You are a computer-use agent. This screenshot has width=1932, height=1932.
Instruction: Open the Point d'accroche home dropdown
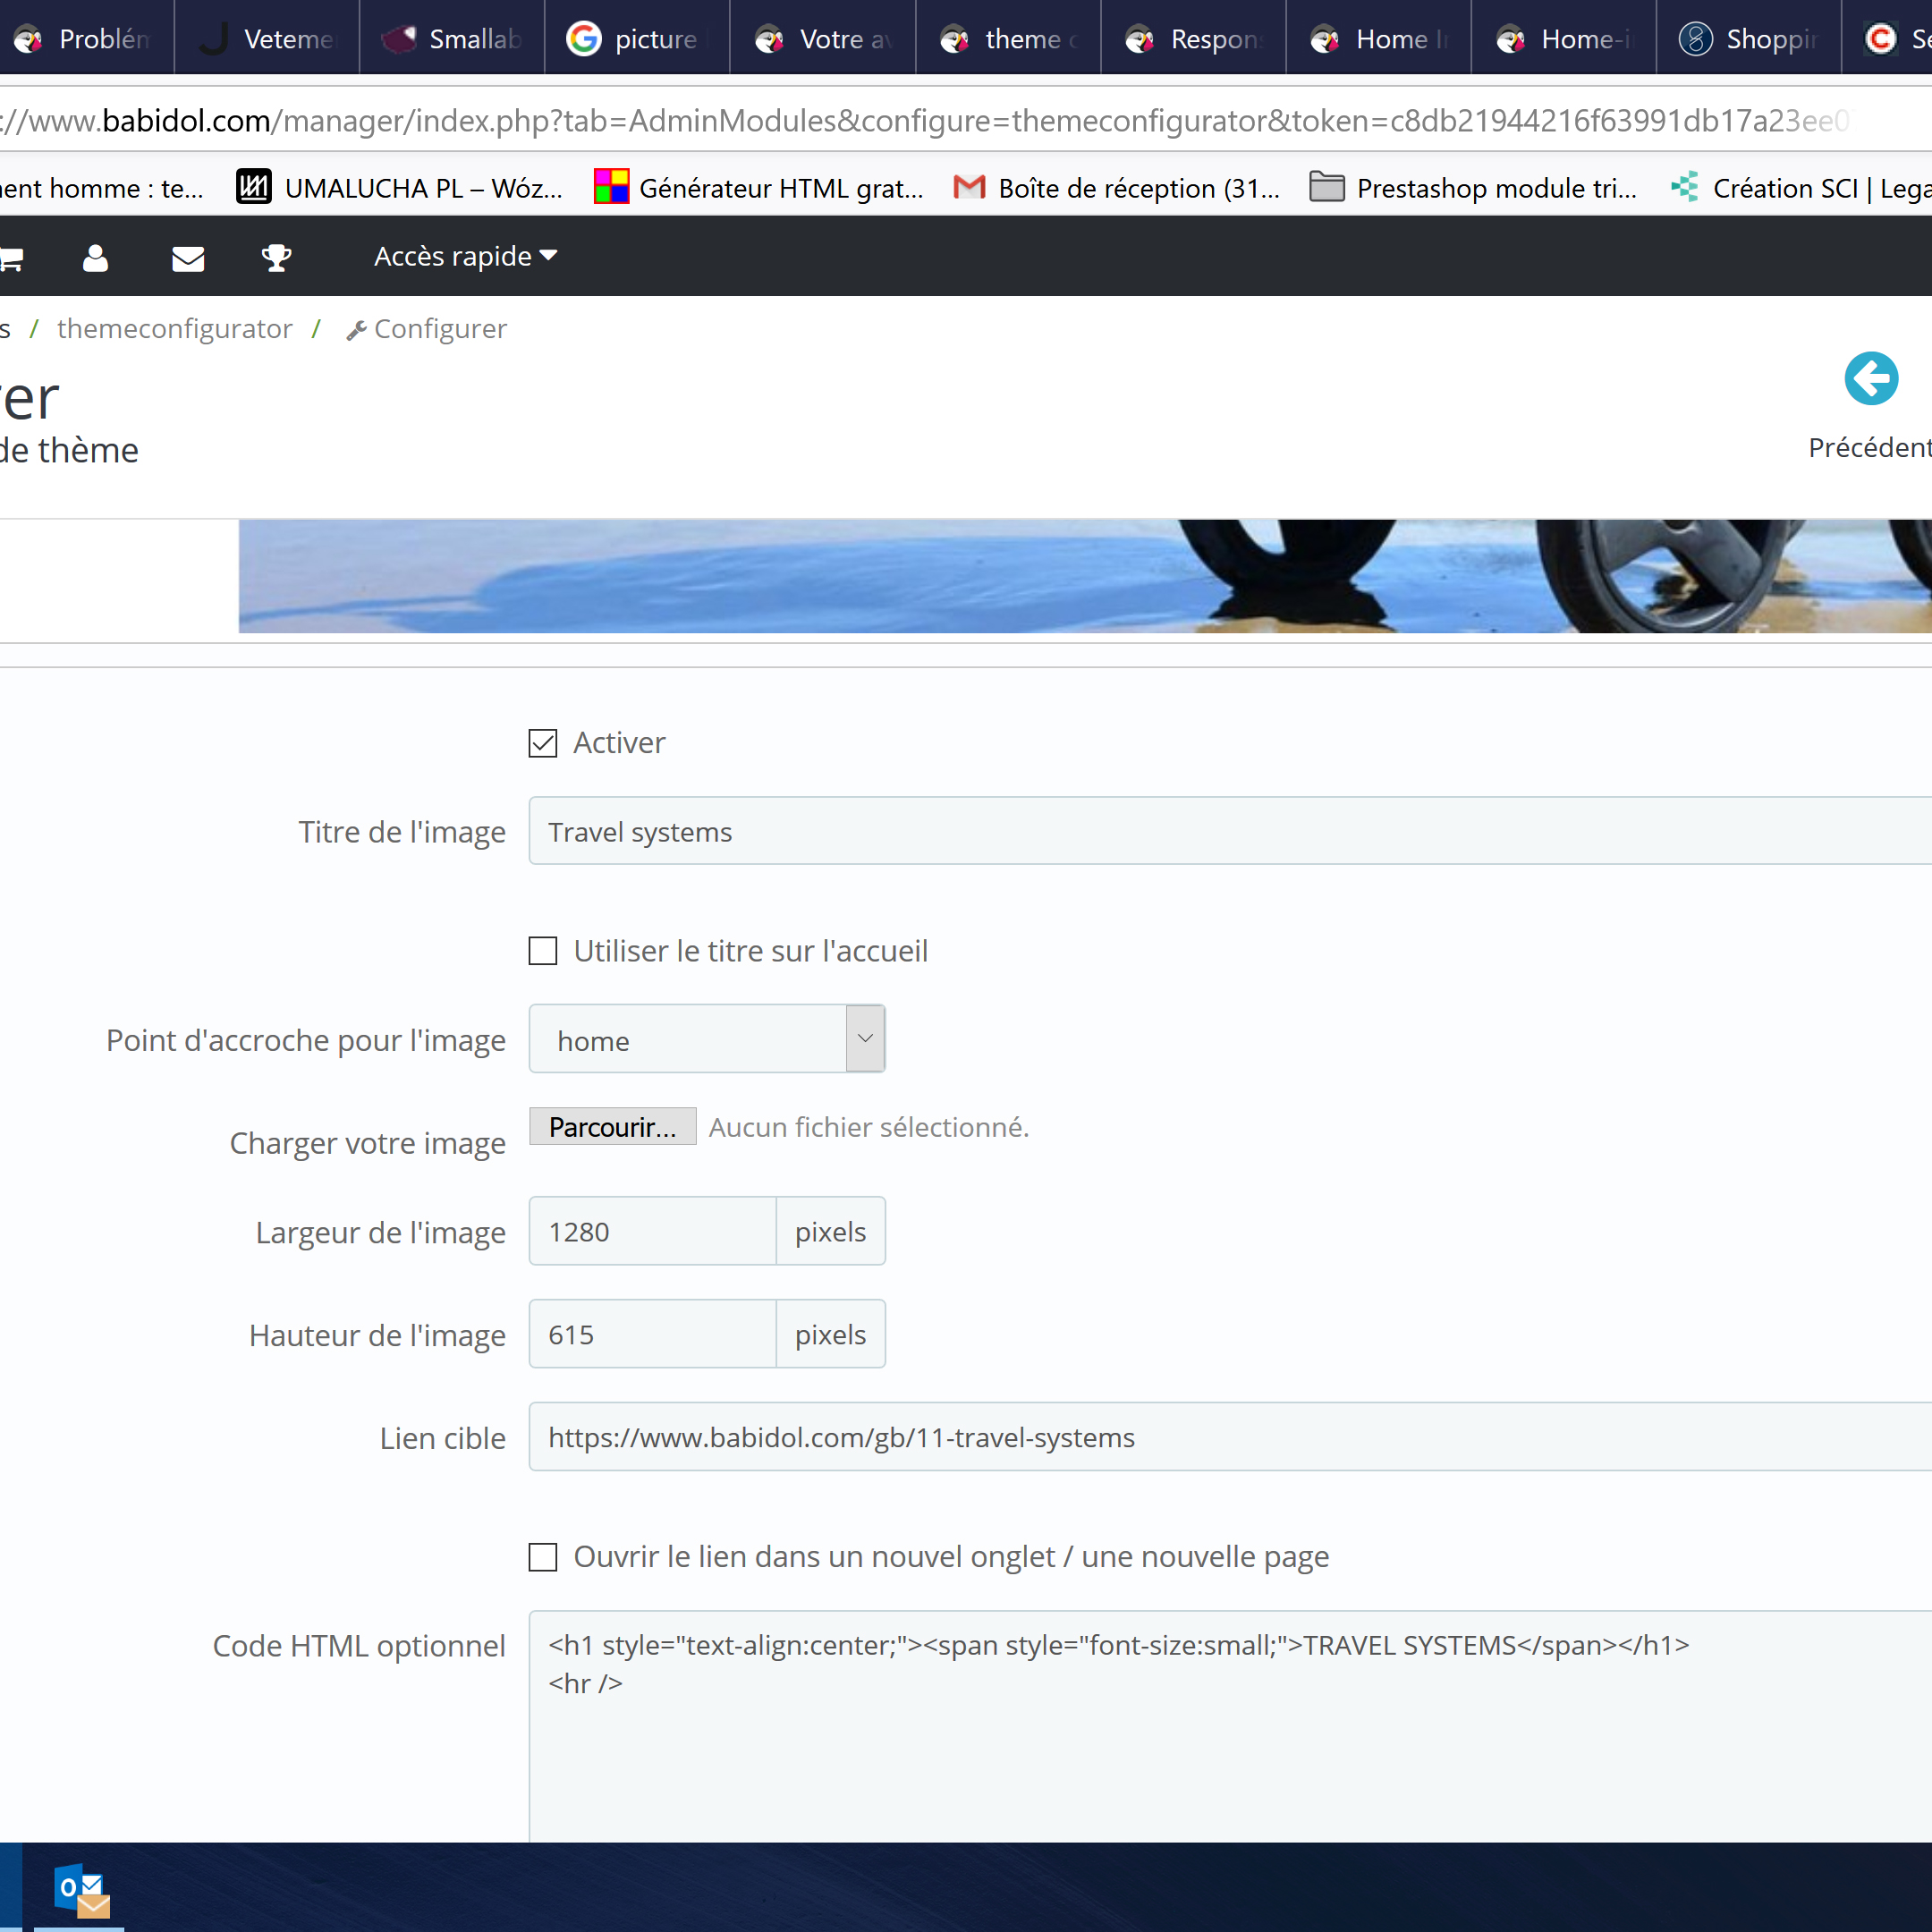point(707,1039)
